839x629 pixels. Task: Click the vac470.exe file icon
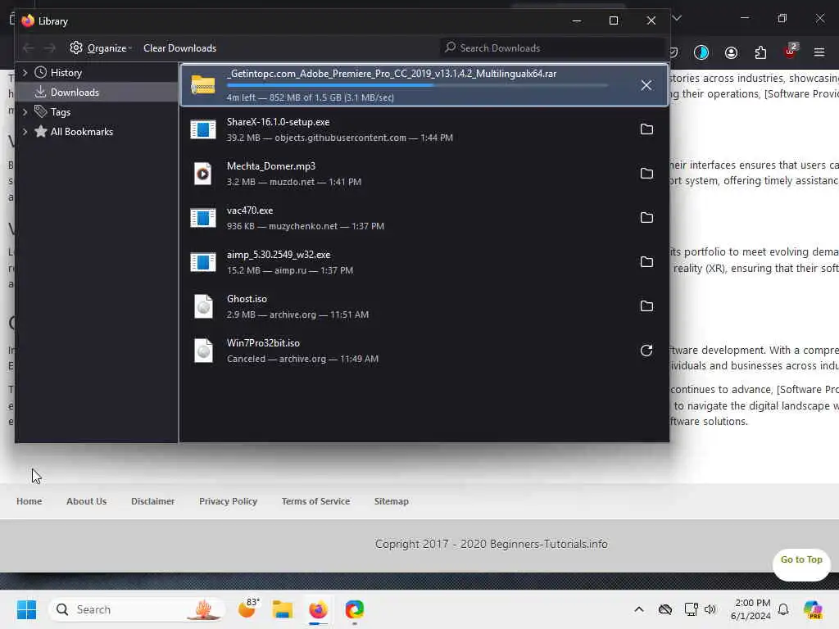tap(203, 218)
